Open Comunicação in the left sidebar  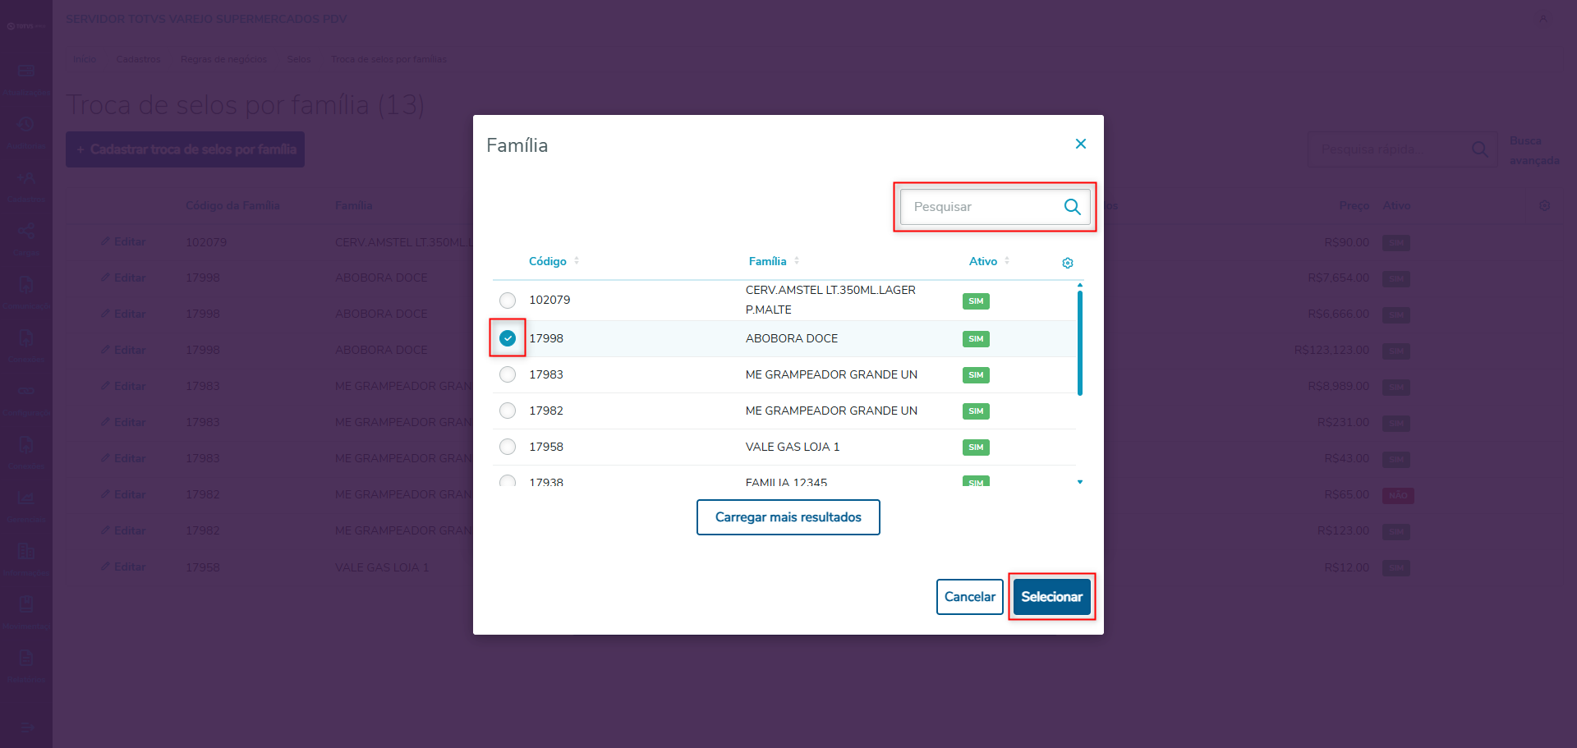click(26, 293)
